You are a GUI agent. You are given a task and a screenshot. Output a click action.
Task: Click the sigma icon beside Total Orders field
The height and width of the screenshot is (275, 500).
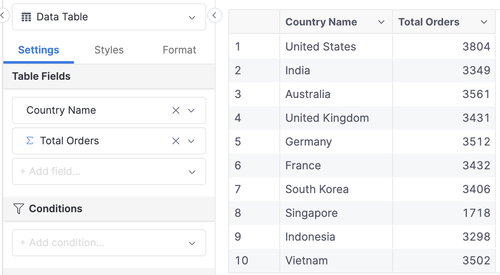click(x=30, y=140)
